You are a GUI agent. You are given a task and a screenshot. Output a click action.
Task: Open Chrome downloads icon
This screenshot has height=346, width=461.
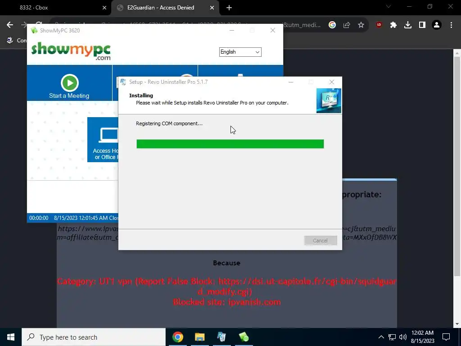point(408,25)
